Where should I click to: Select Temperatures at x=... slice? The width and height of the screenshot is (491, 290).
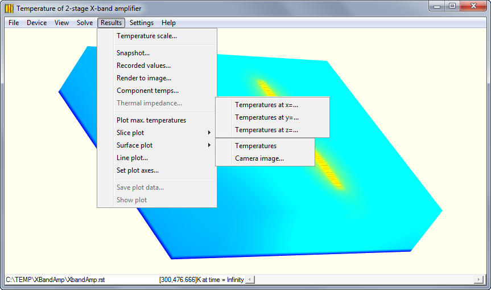click(273, 105)
